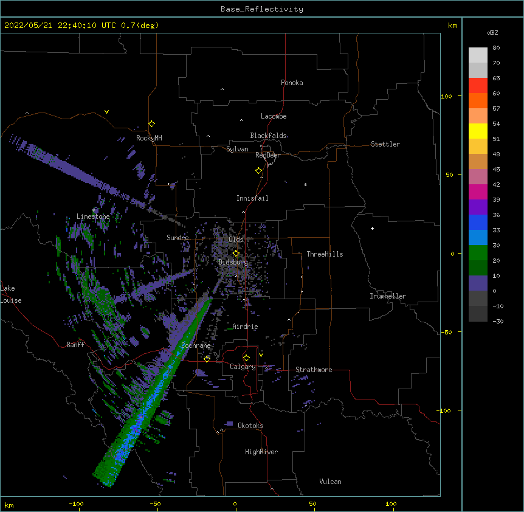This screenshot has width=524, height=512.
Task: Click the 2022/05/21 22:40:10 UTC timestamp
Action: coord(60,26)
